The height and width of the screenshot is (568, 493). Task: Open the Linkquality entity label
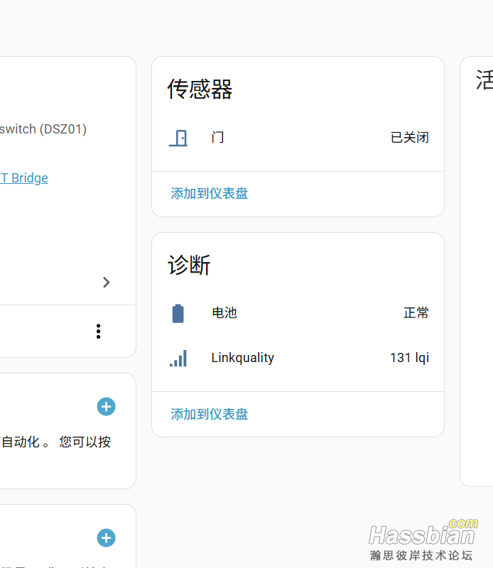tap(242, 359)
